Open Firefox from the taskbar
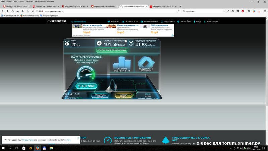Viewport: 268px width, 151px height. [x=38, y=148]
